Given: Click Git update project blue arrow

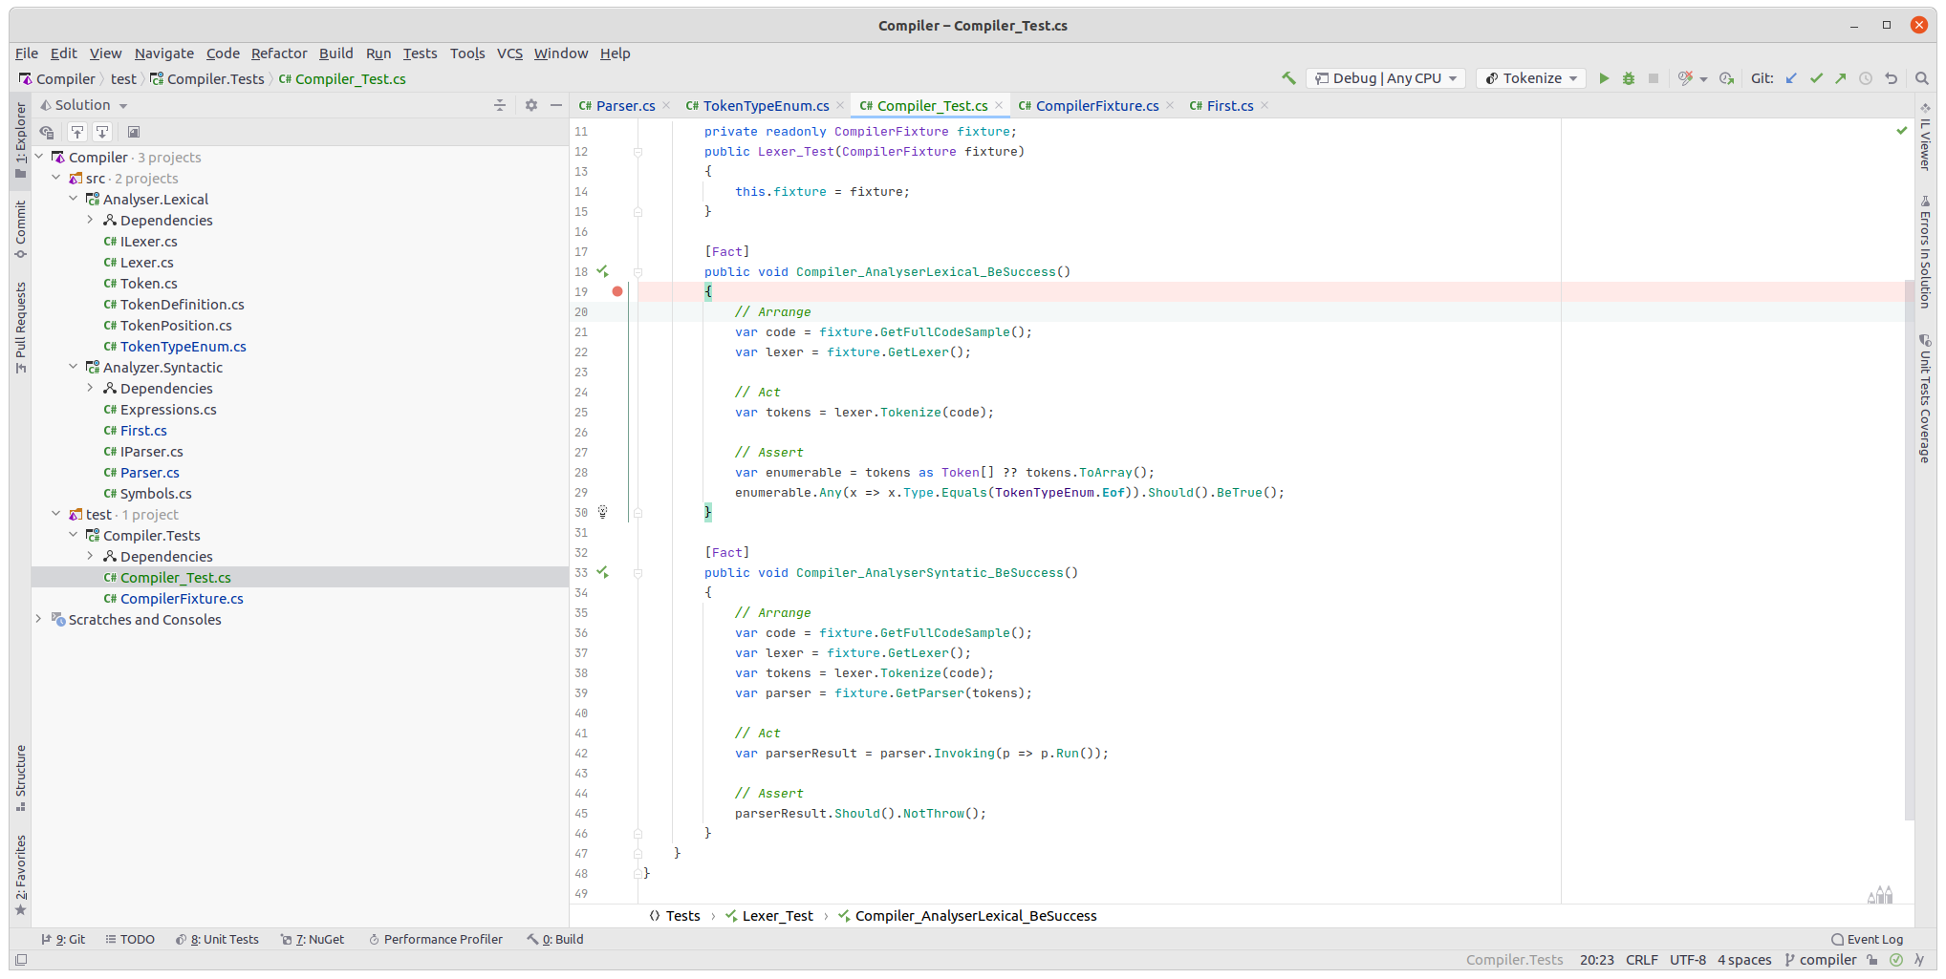Looking at the screenshot, I should point(1791,78).
